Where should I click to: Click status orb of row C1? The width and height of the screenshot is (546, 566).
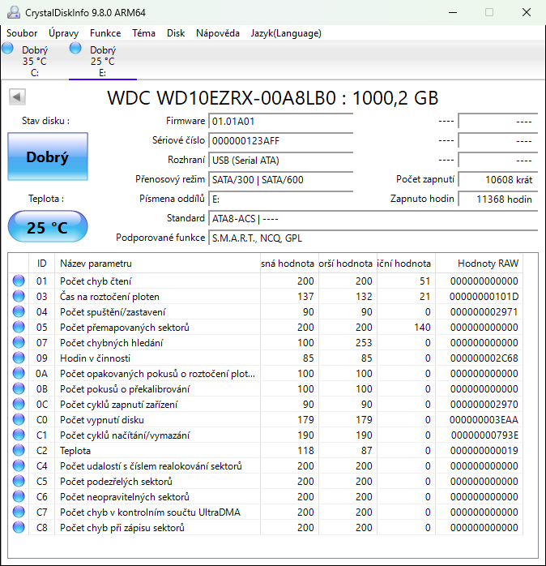click(19, 435)
